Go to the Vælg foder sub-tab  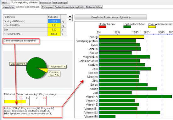pyautogui.click(x=8, y=7)
